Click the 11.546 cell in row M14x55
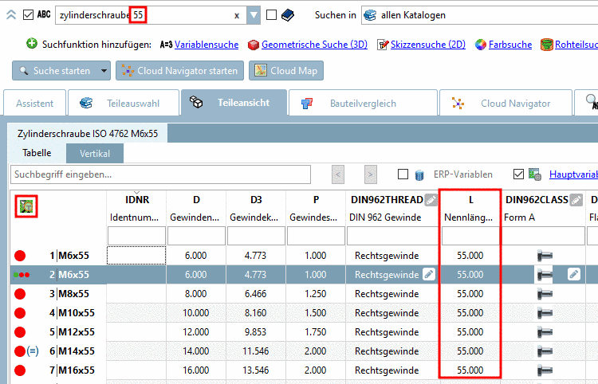Viewport: 598px width, 384px height. point(256,351)
